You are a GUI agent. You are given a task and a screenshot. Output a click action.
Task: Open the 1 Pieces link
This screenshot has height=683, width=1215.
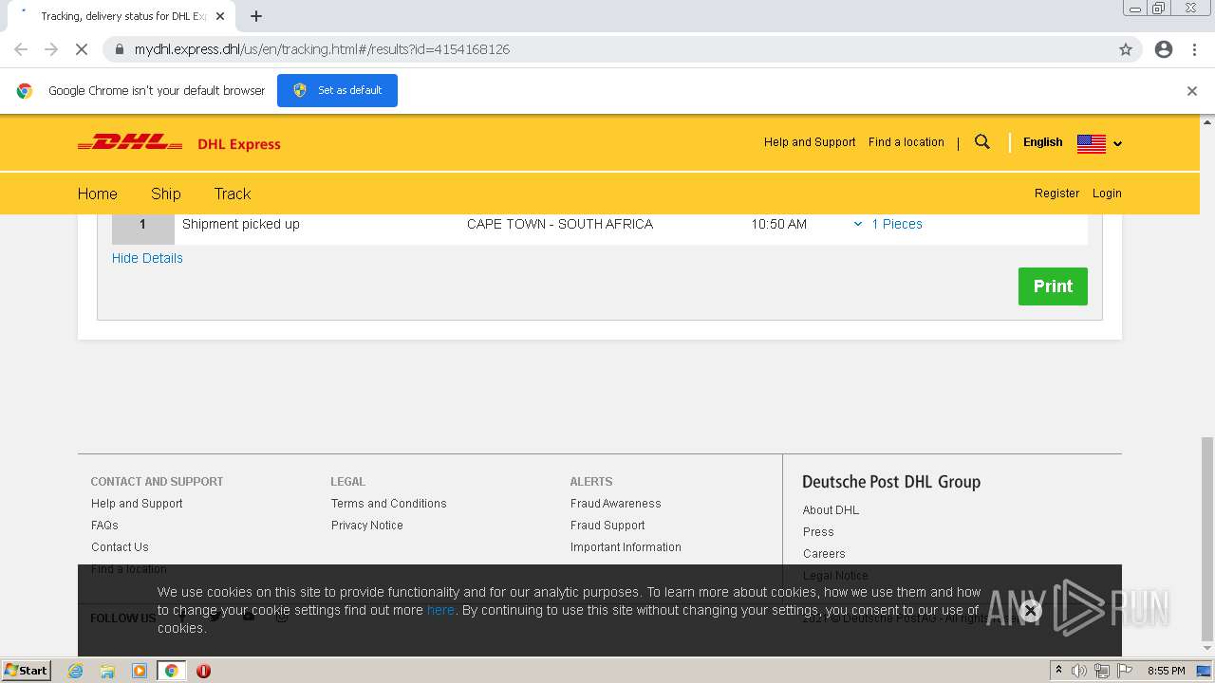coord(897,224)
